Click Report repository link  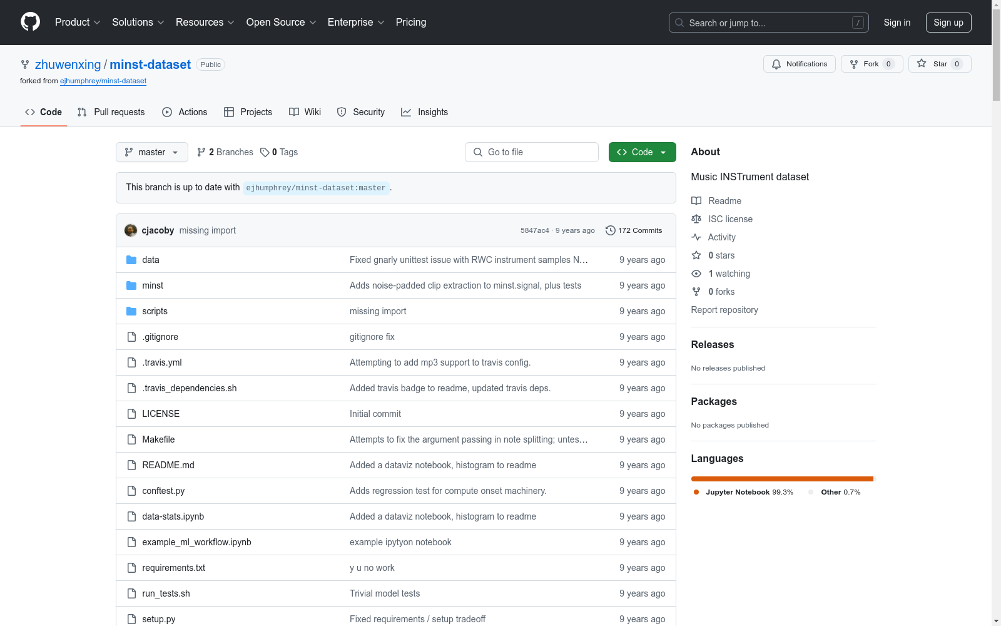pos(724,310)
